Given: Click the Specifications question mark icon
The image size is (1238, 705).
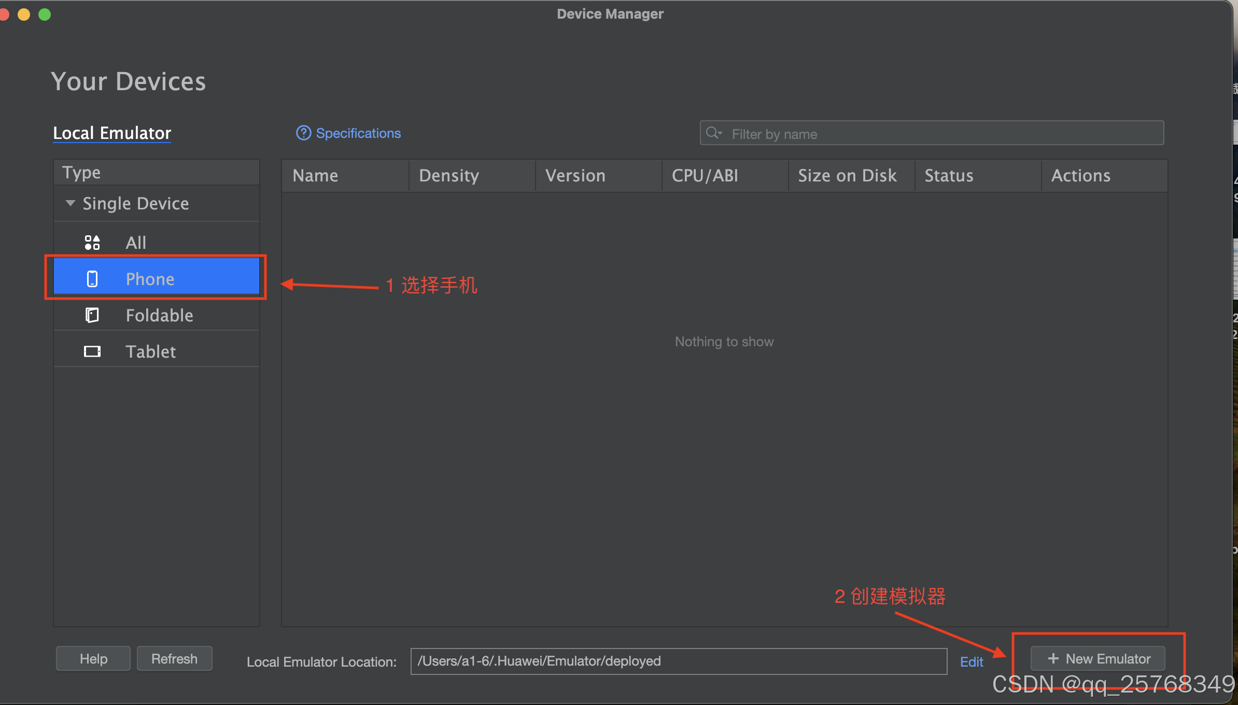Looking at the screenshot, I should coord(303,133).
